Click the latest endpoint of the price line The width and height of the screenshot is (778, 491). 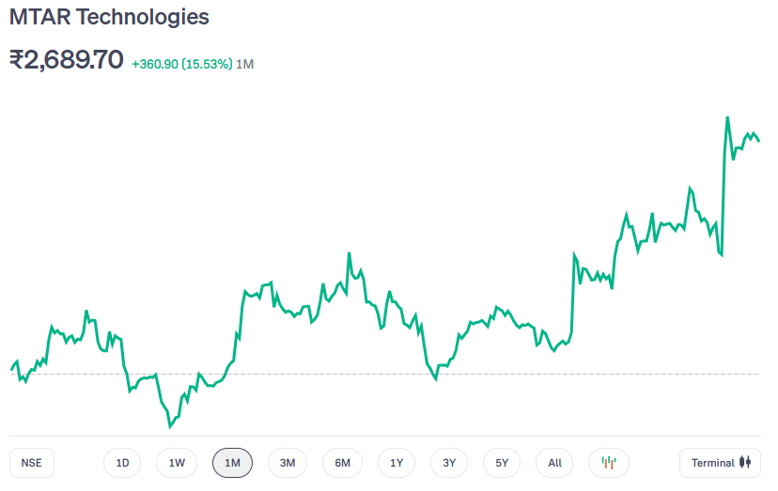click(758, 141)
